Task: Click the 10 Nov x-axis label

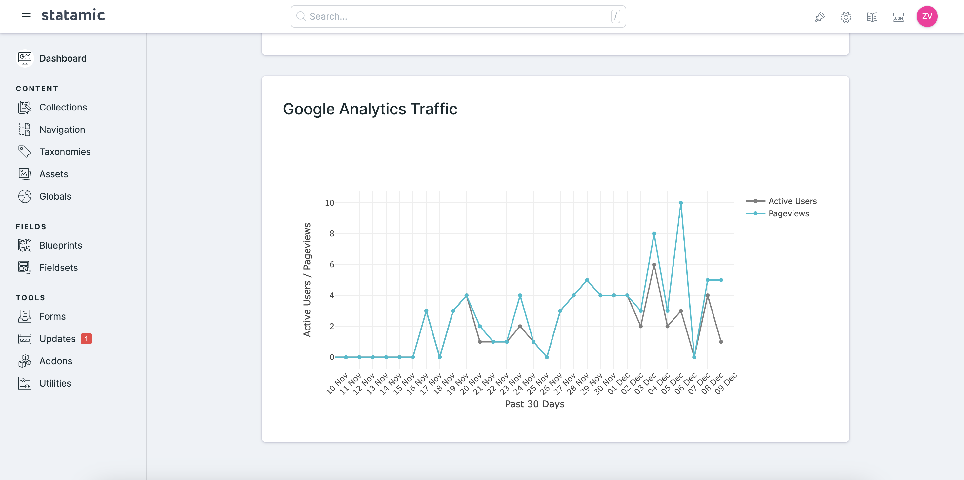Action: tap(336, 384)
